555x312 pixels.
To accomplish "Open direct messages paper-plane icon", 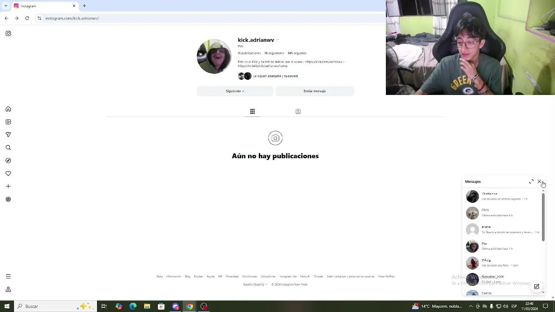I will 8,135.
